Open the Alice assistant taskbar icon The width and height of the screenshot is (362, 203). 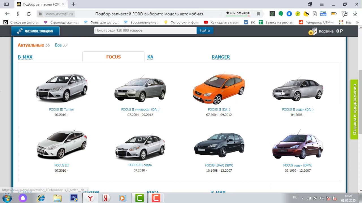coord(23,198)
